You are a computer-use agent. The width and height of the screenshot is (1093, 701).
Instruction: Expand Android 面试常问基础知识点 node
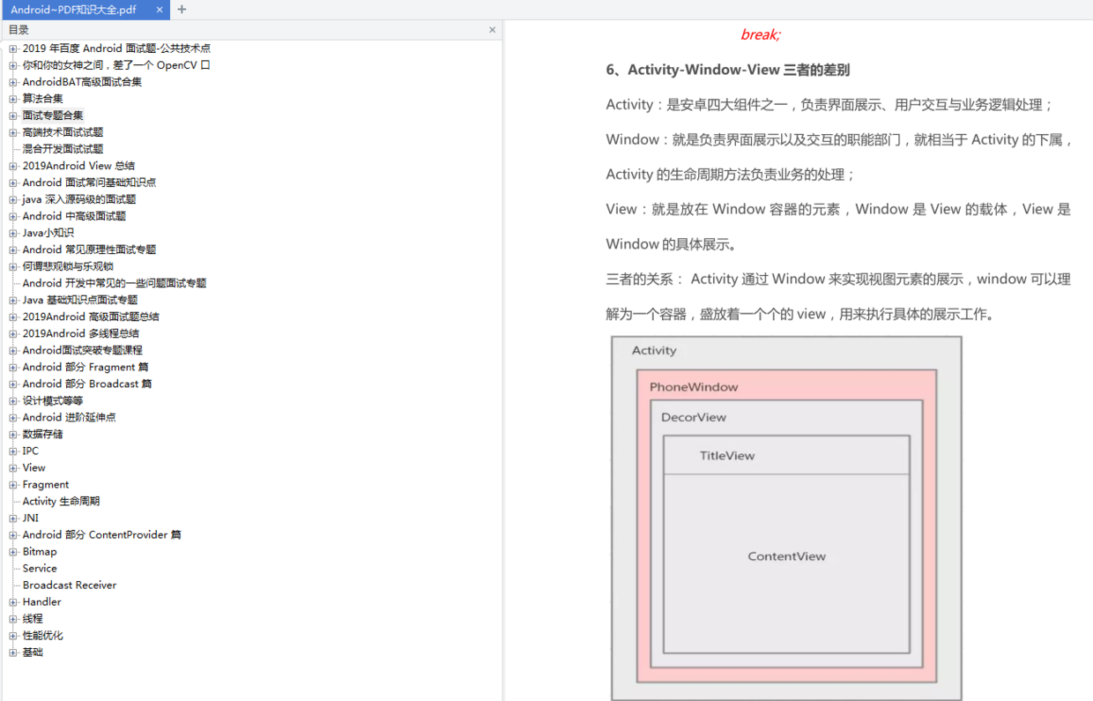(13, 183)
